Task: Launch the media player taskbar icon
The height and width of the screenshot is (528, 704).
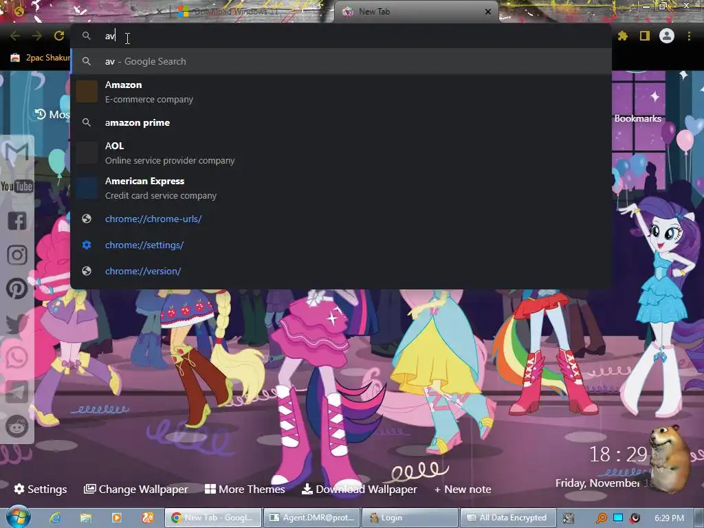Action: click(116, 518)
